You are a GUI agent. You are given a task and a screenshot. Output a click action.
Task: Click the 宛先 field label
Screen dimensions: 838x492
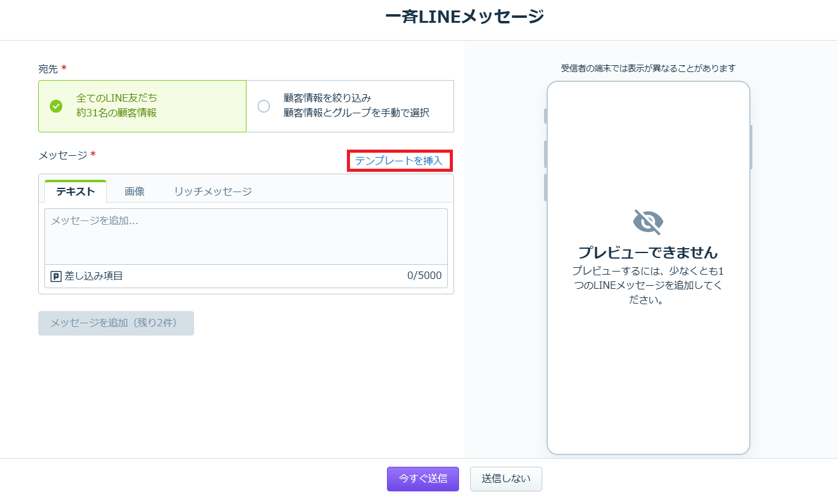pyautogui.click(x=48, y=69)
